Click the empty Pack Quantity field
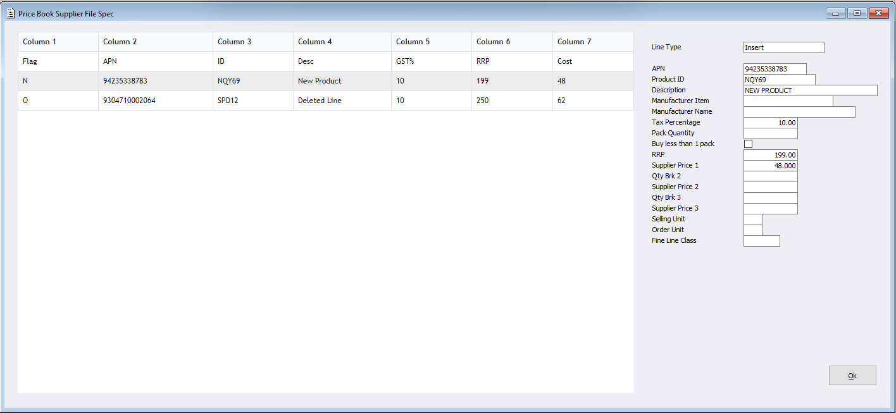The image size is (896, 413). tap(771, 133)
